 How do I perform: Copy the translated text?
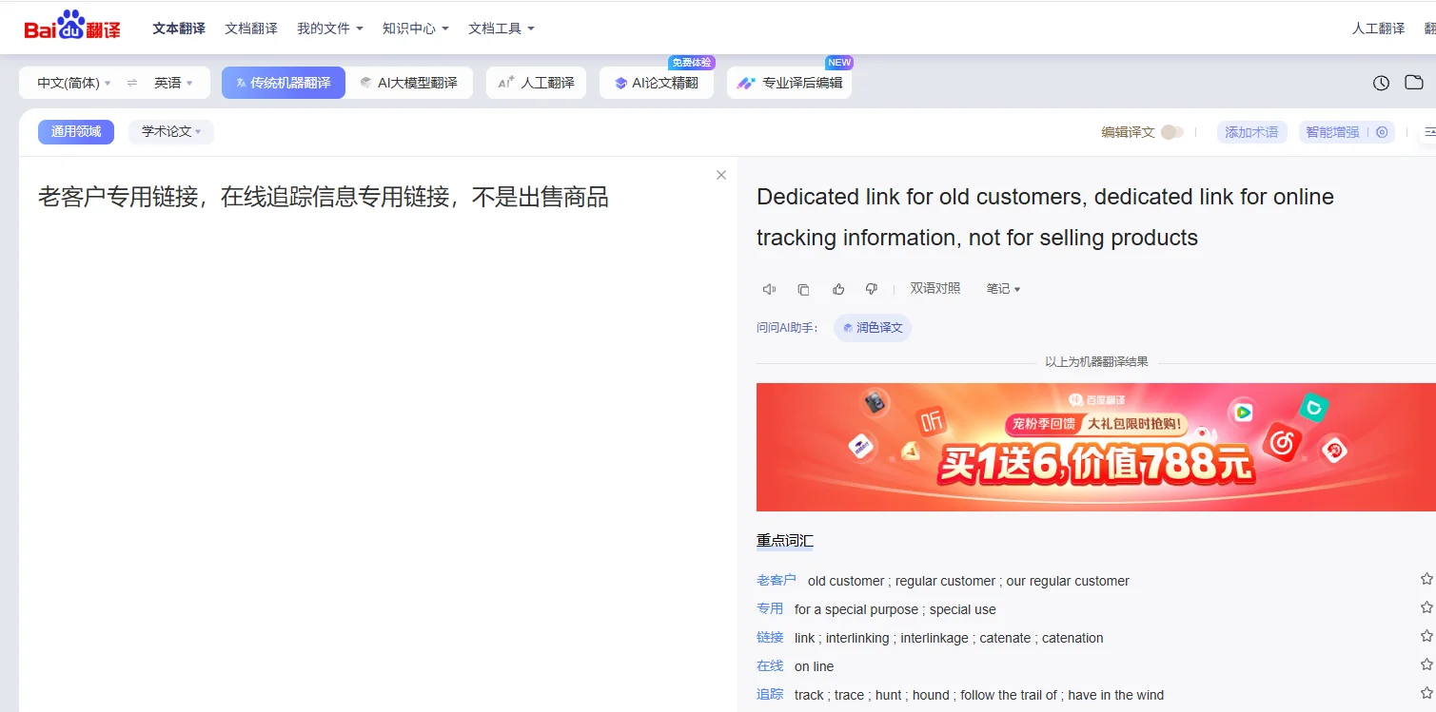(803, 289)
